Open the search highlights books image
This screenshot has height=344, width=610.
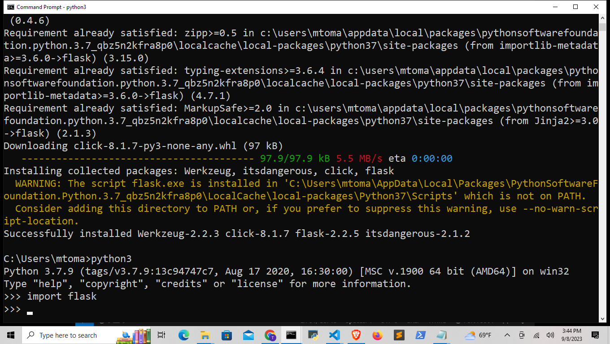pyautogui.click(x=135, y=335)
